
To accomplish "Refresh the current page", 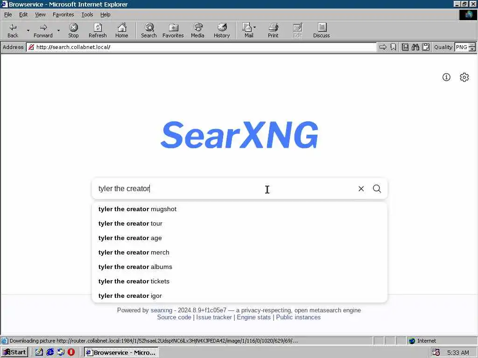I will [x=98, y=30].
